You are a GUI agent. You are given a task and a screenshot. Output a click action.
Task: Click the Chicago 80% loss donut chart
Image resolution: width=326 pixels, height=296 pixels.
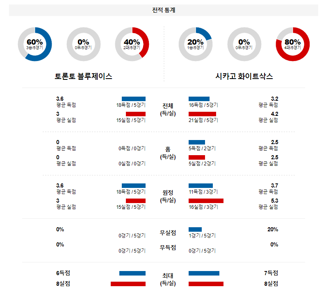[293, 44]
